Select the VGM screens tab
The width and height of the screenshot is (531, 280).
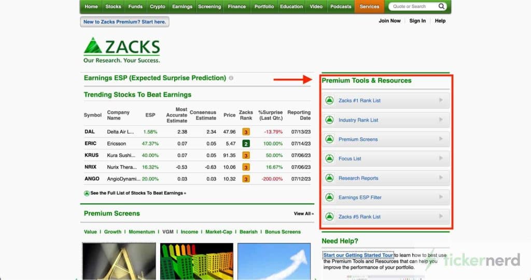pyautogui.click(x=168, y=232)
